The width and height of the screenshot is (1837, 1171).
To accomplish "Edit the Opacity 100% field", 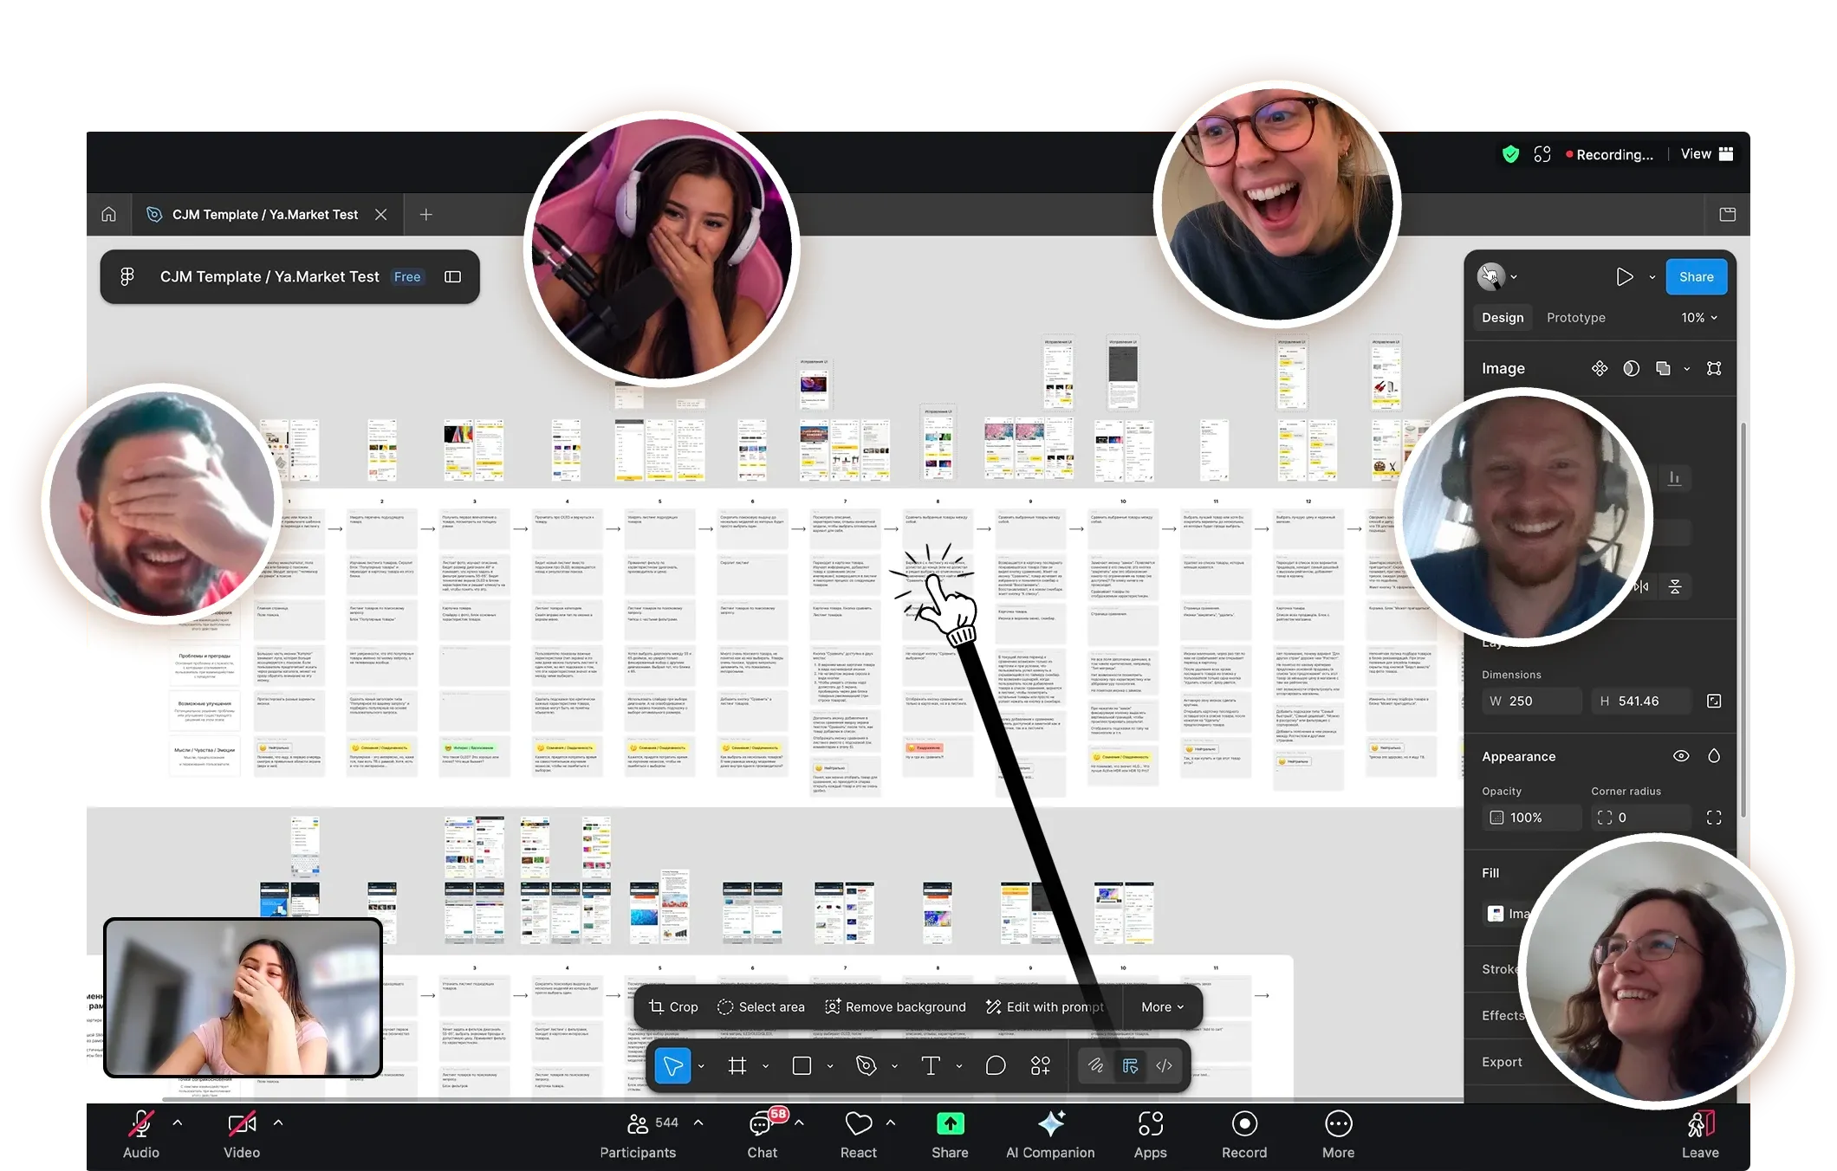I will tap(1531, 817).
